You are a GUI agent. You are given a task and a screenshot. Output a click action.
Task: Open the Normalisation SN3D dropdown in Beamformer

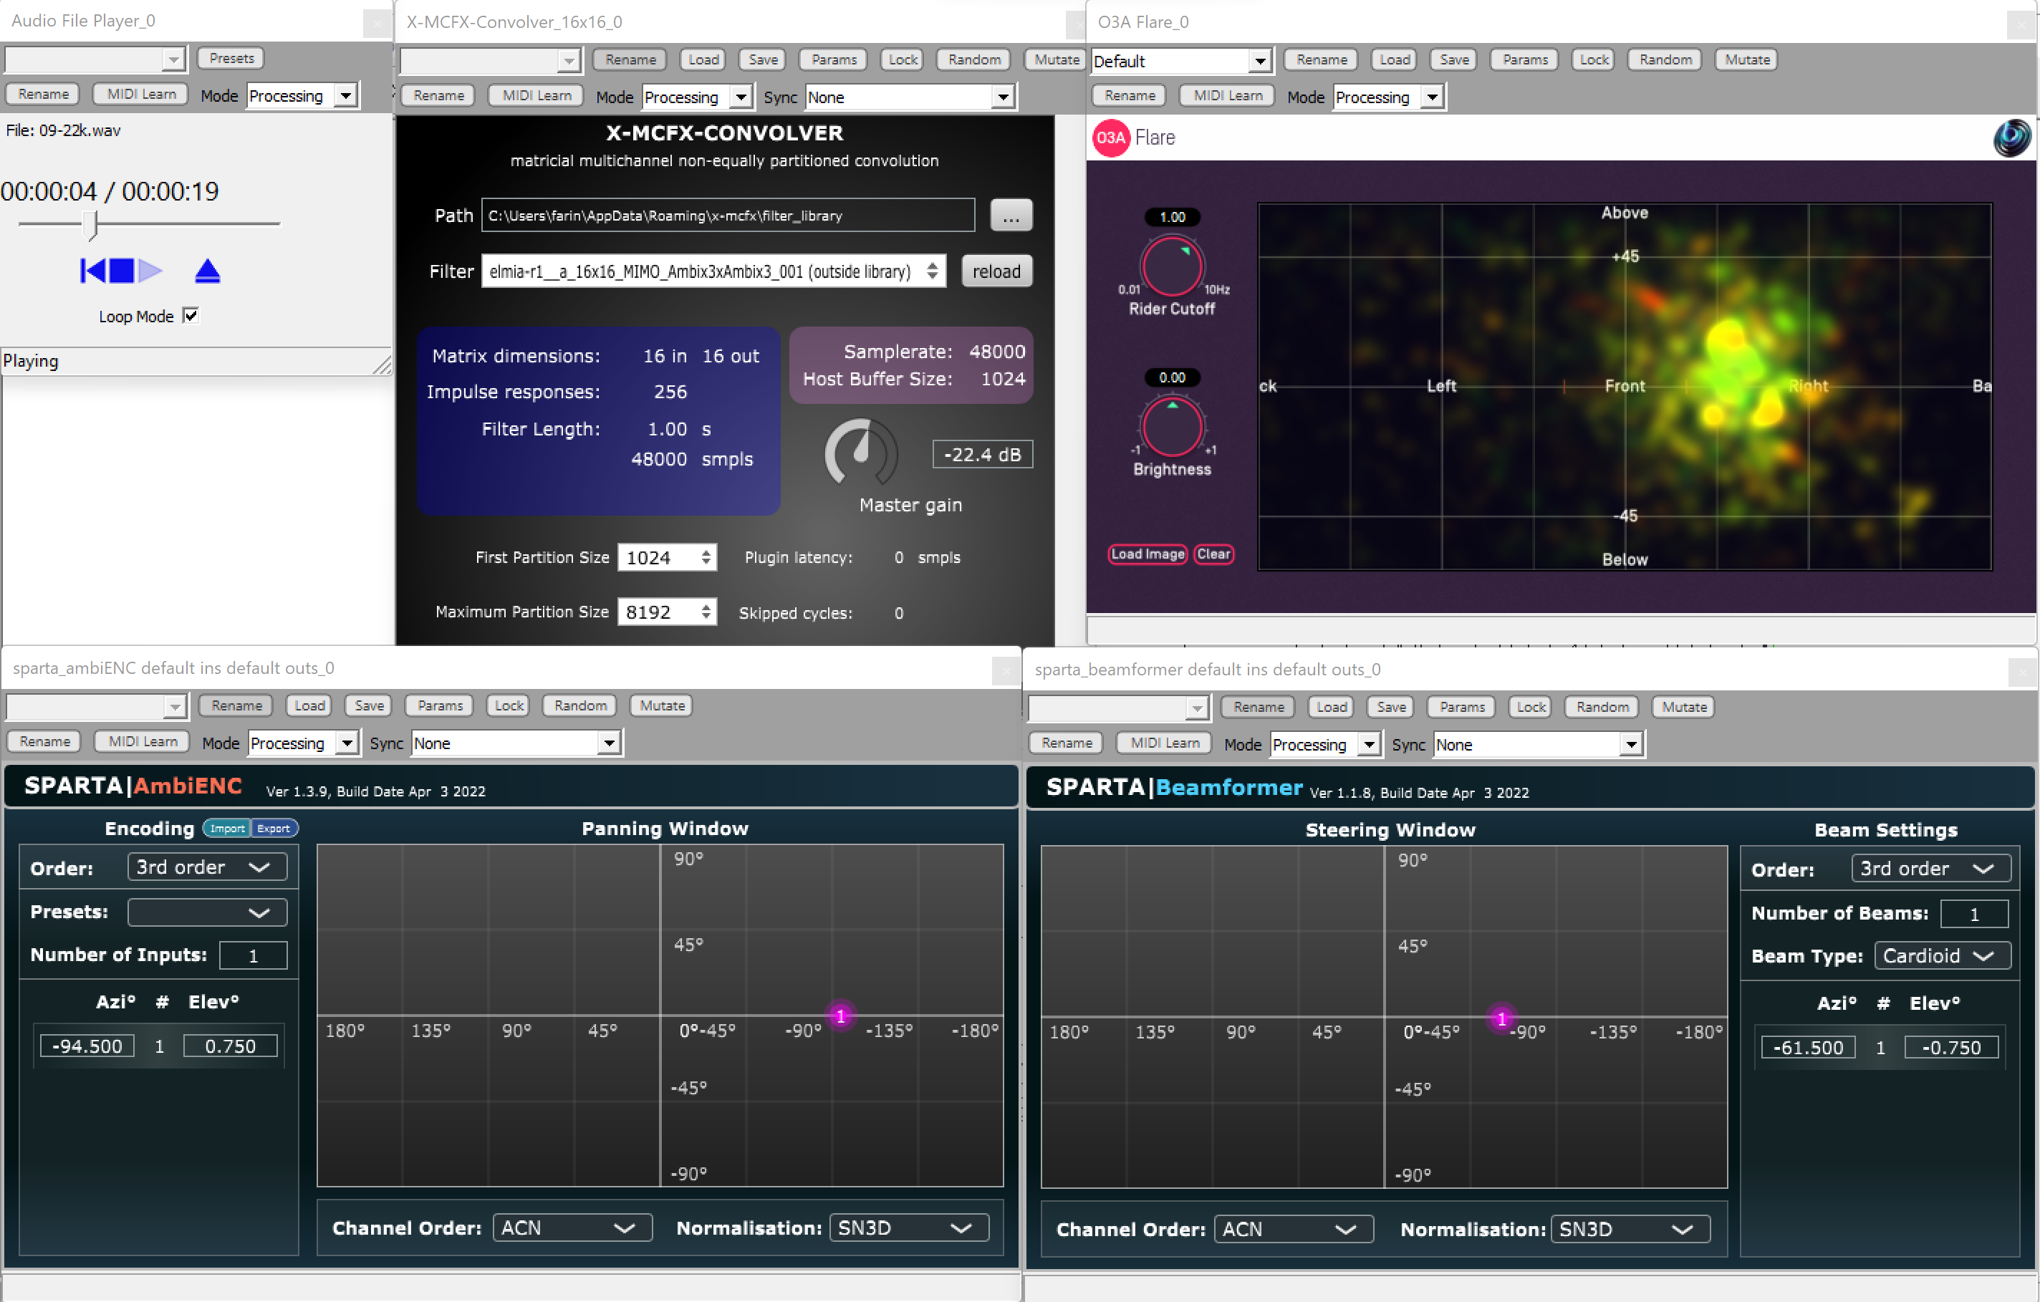[x=1630, y=1230]
